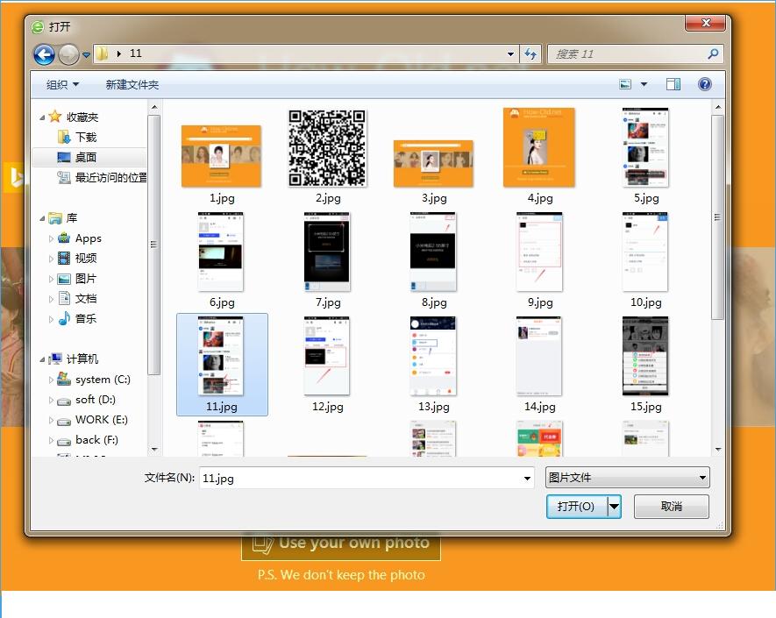Screen dimensions: 776x618
Task: Click the file name input field
Action: coord(367,478)
